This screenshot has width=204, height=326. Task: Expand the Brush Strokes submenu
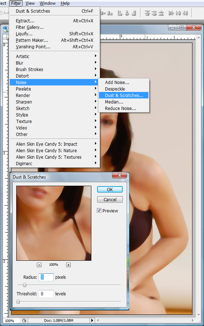tap(55, 69)
